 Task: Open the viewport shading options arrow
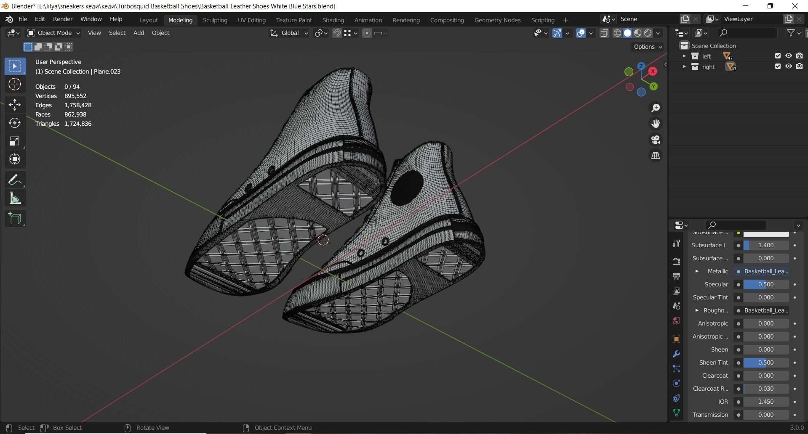[658, 33]
